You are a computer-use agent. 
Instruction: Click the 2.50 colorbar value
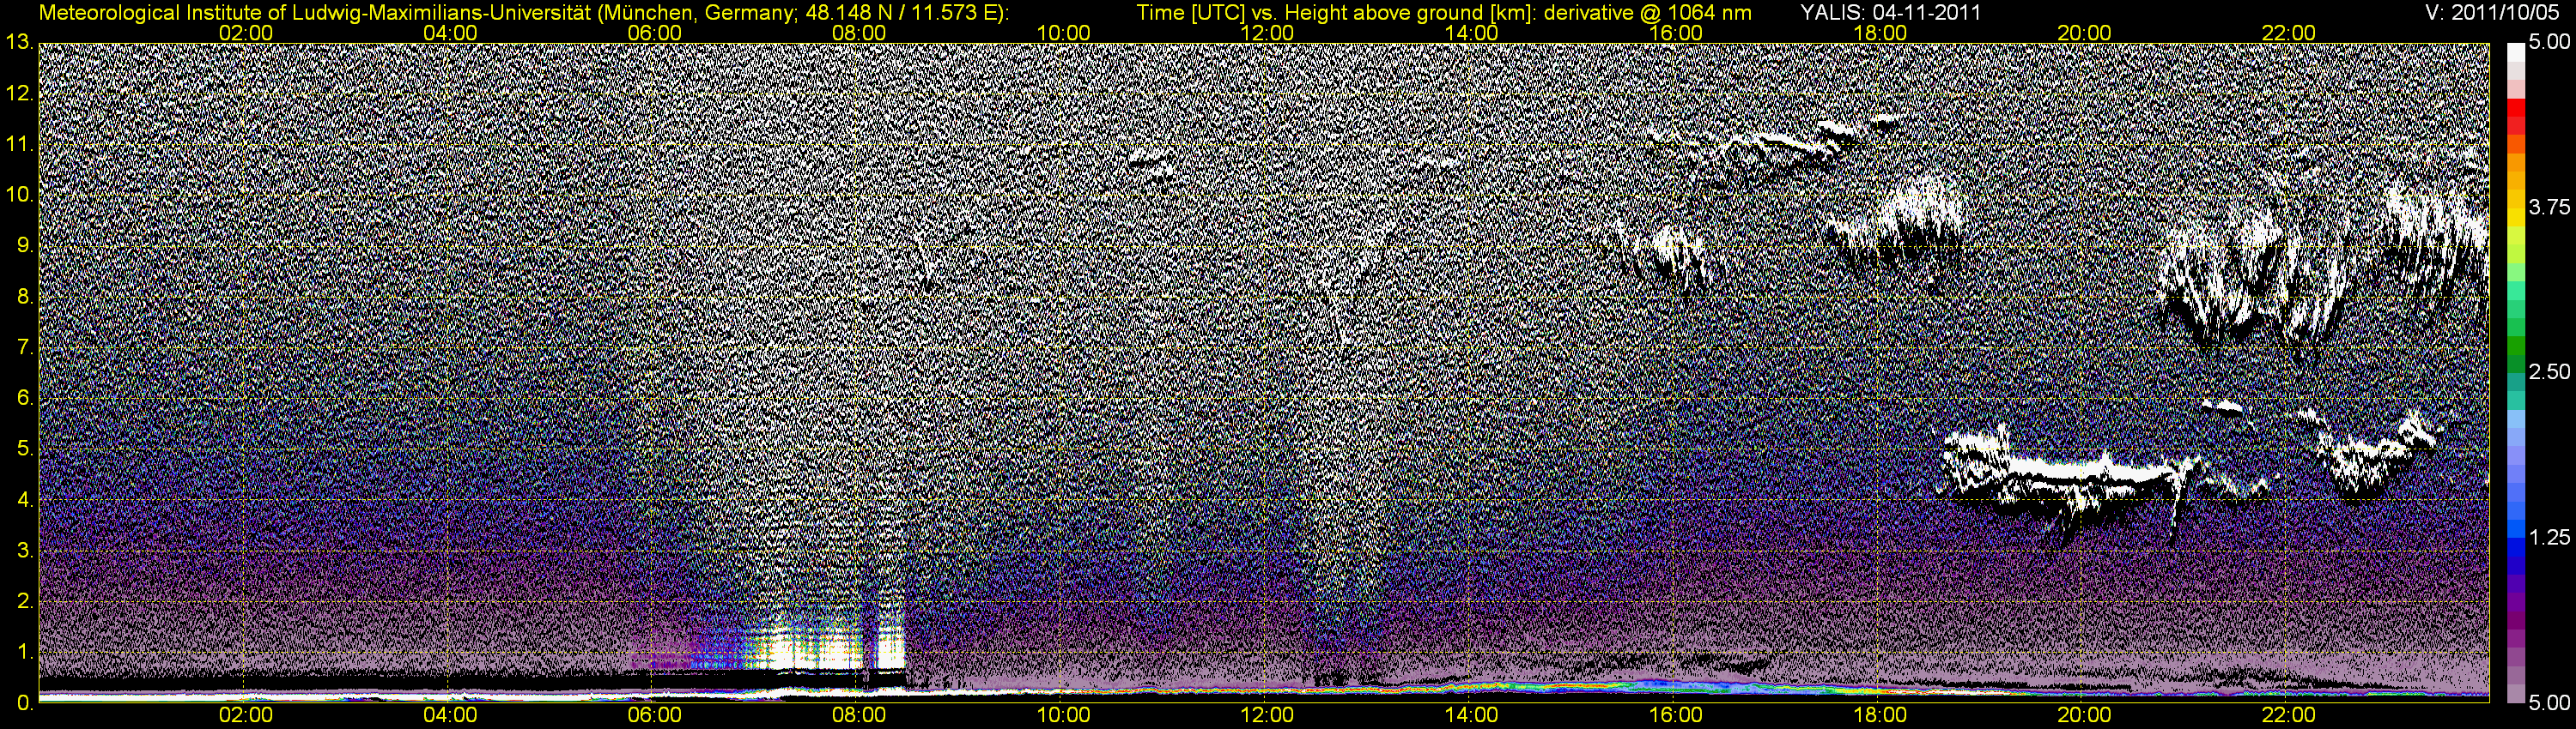click(2549, 371)
